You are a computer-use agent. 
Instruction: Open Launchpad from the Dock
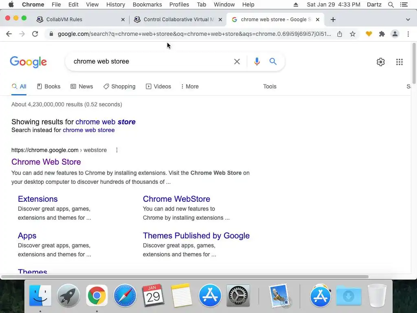[x=68, y=296]
